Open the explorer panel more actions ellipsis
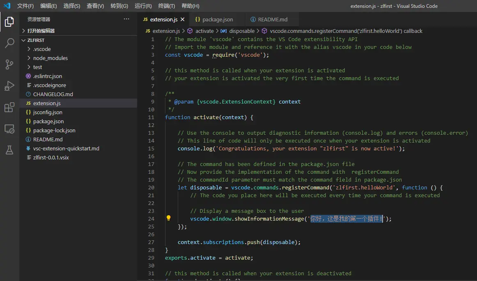The width and height of the screenshot is (477, 281). pos(126,19)
